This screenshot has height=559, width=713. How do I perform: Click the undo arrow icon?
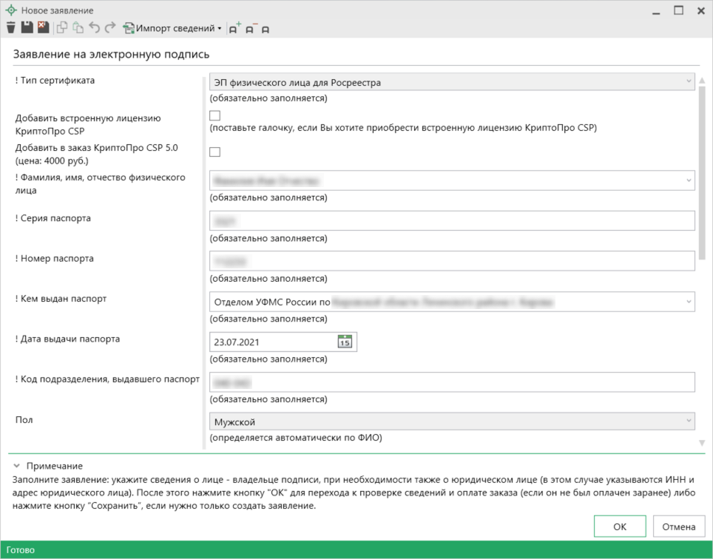click(94, 28)
